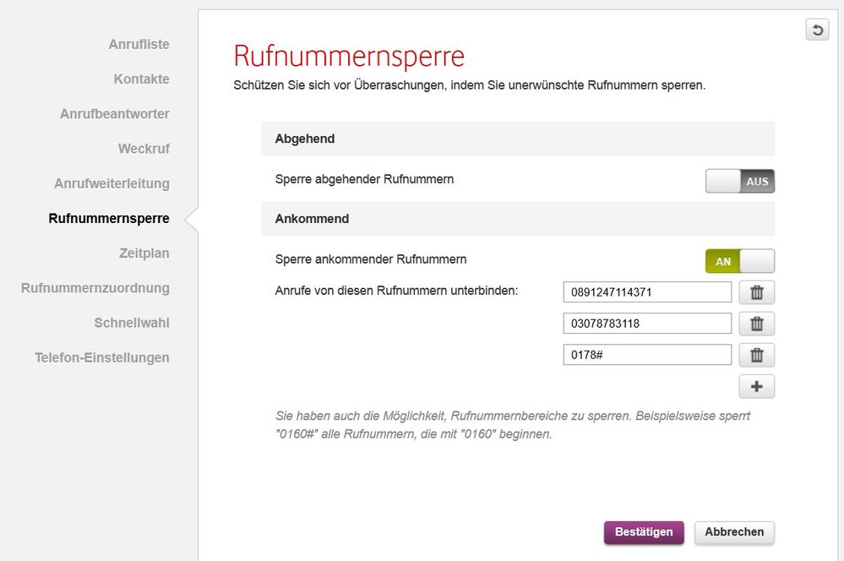The image size is (844, 561).
Task: Enable outgoing number blocking toggle
Action: (x=739, y=181)
